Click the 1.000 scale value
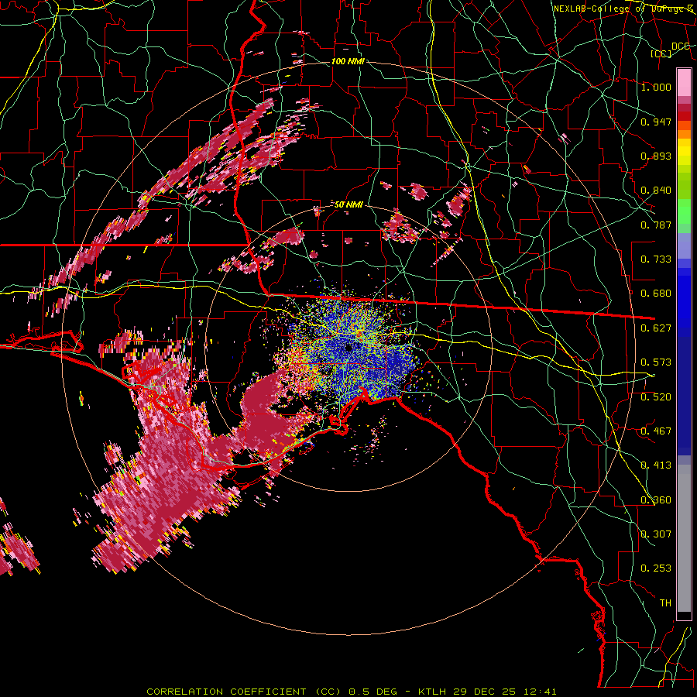 (656, 87)
